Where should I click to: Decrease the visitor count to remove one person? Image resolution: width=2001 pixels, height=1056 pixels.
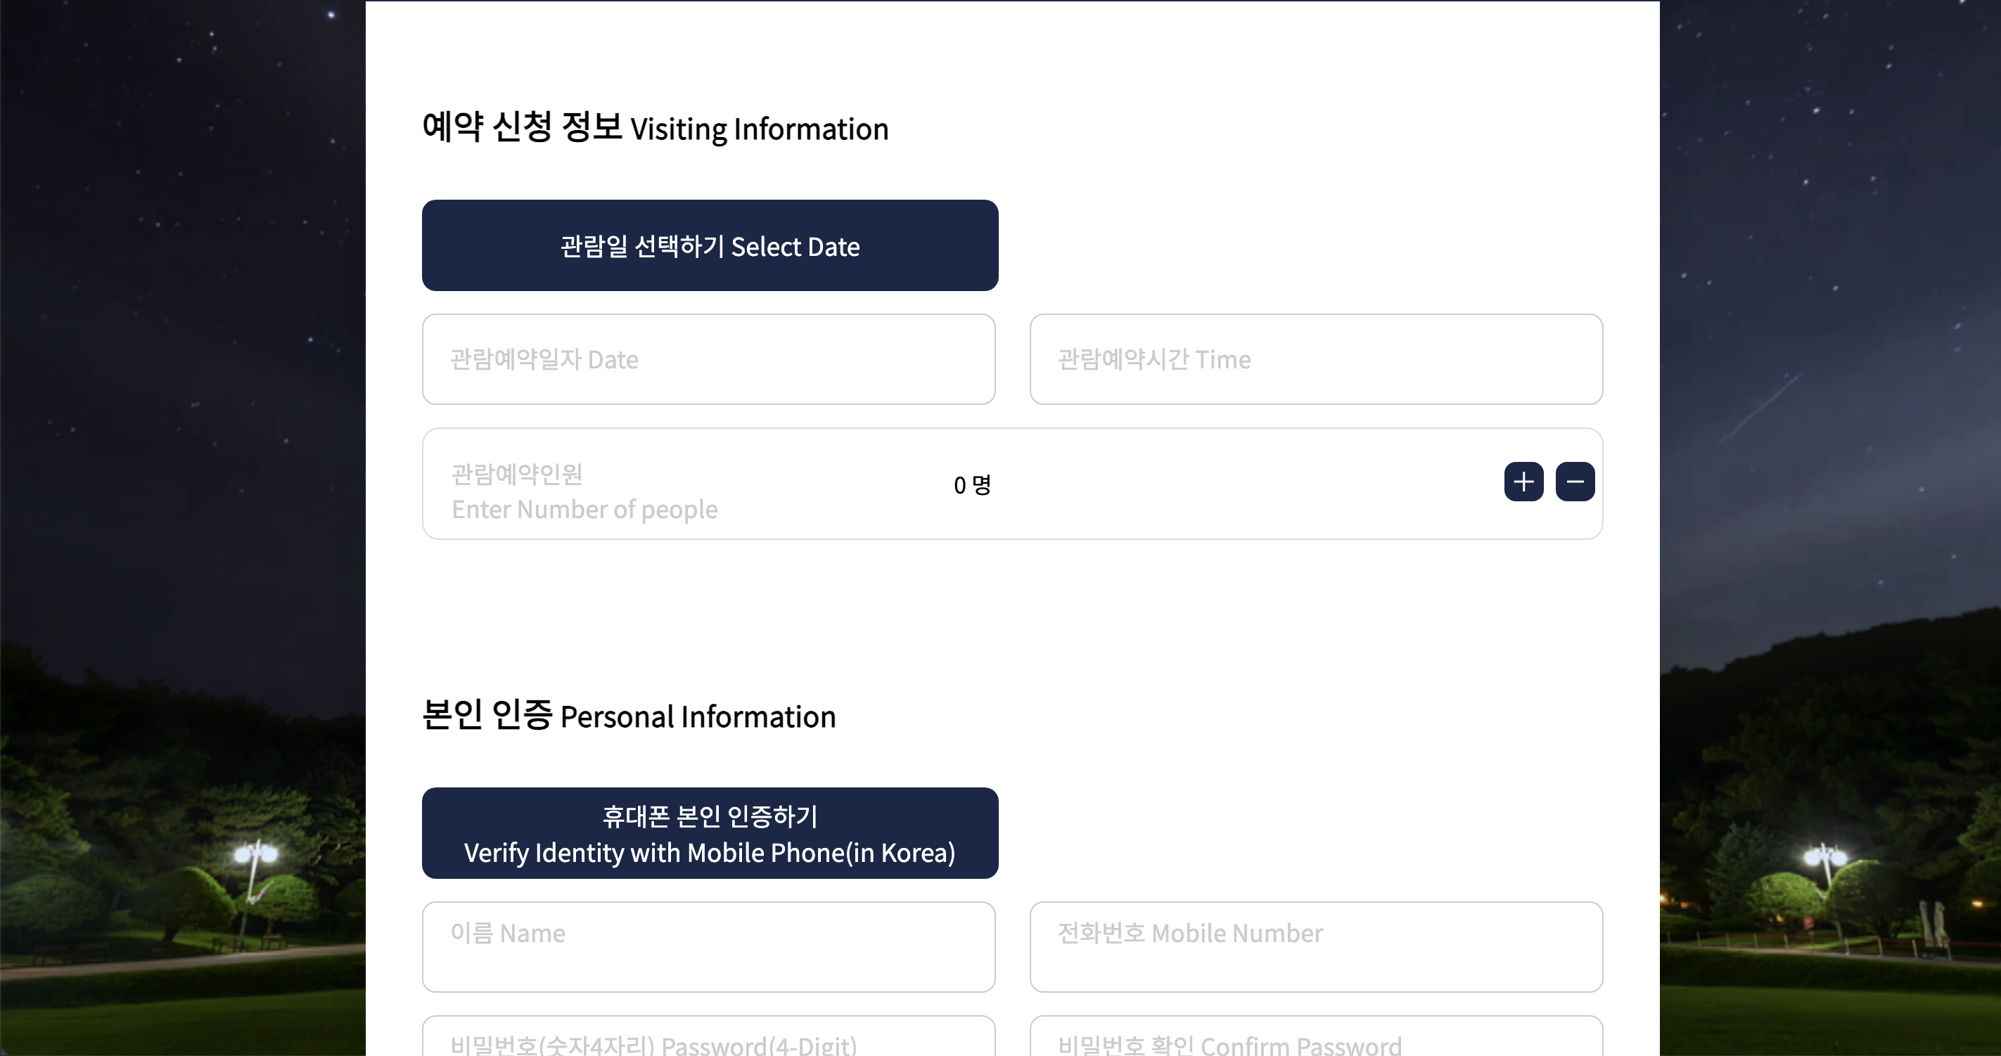coord(1575,482)
